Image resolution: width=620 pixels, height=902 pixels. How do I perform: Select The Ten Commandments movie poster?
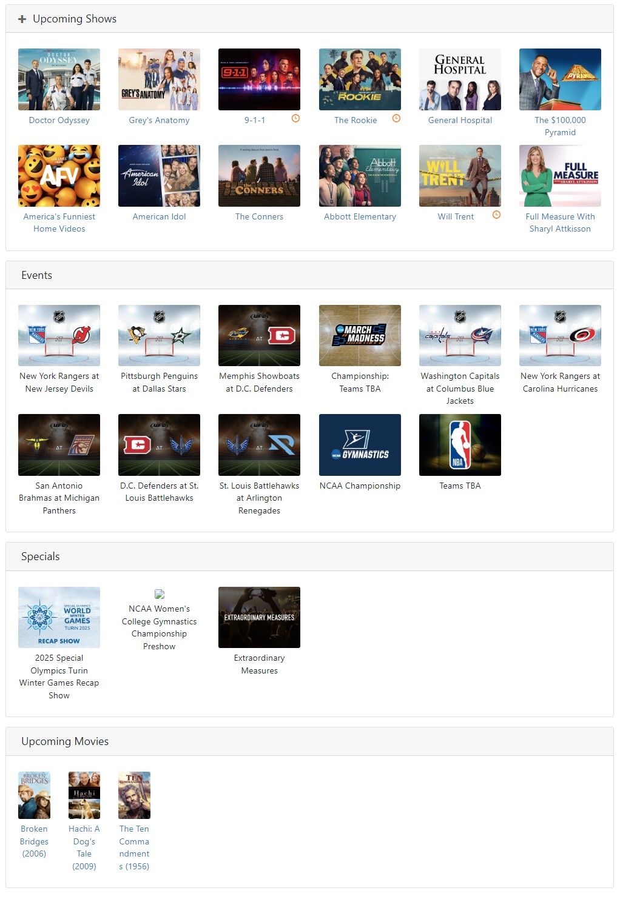coord(134,795)
